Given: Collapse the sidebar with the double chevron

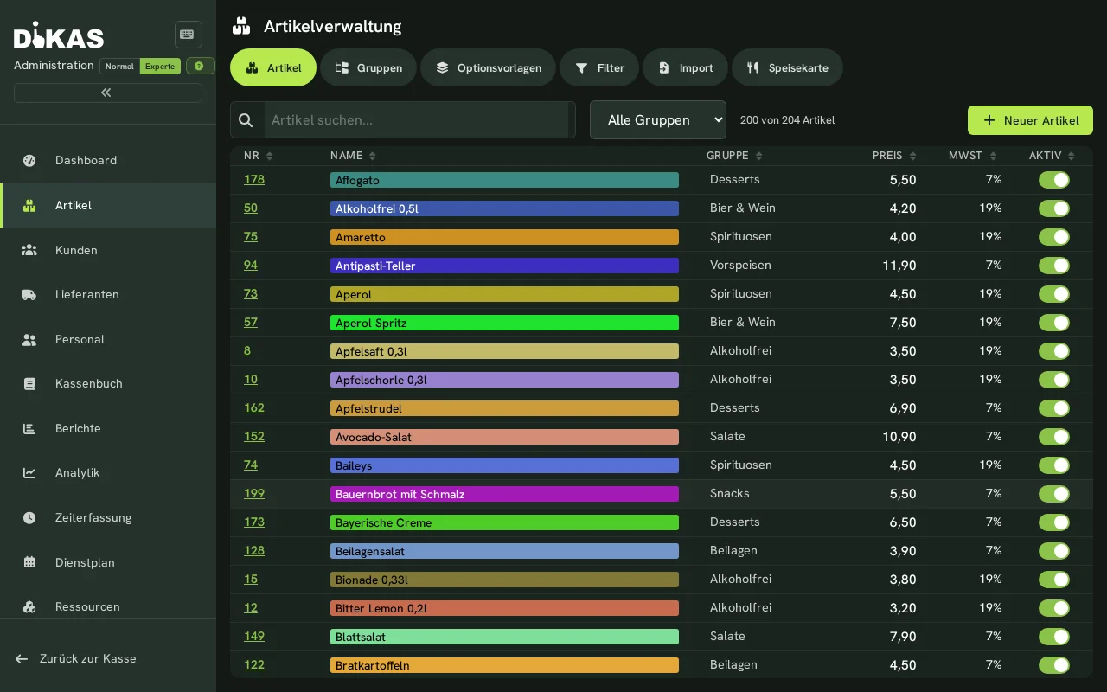Looking at the screenshot, I should (x=107, y=93).
